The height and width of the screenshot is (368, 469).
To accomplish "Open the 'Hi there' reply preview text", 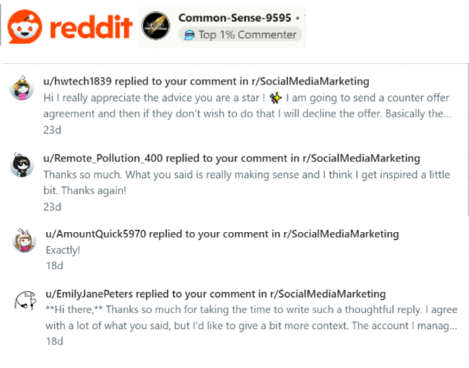I will [x=251, y=318].
